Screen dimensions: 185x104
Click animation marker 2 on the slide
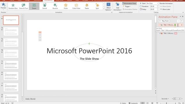click(40, 35)
